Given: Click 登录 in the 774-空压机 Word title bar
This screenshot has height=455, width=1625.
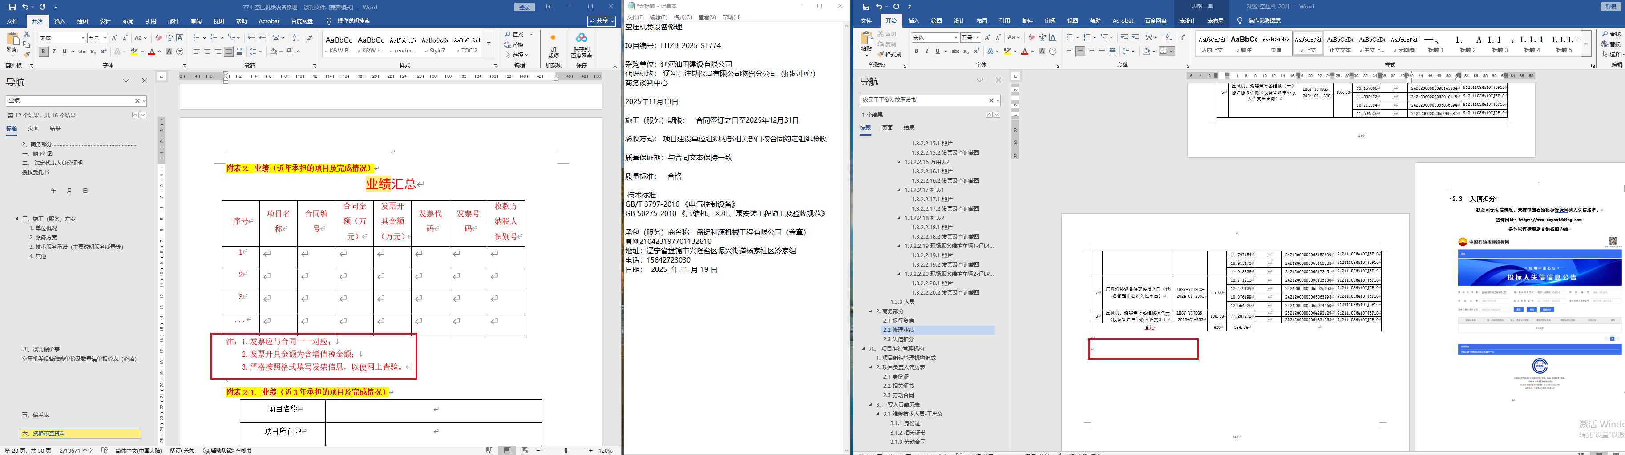Looking at the screenshot, I should pyautogui.click(x=524, y=7).
